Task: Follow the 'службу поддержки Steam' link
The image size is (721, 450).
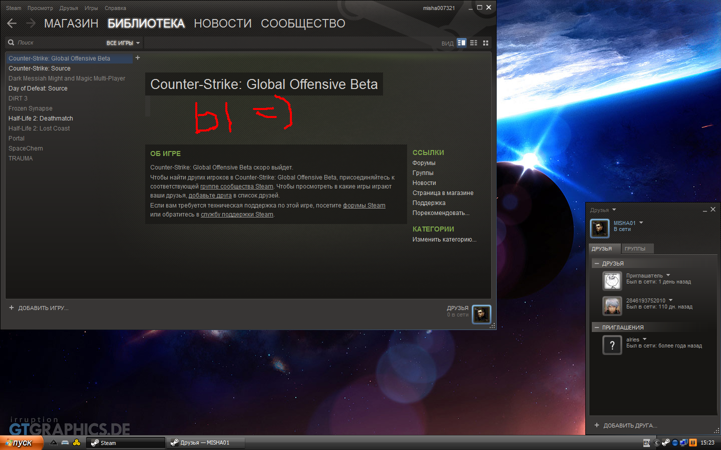Action: (237, 214)
